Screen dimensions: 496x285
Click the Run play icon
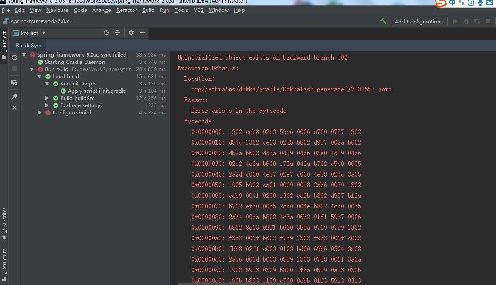pos(456,21)
